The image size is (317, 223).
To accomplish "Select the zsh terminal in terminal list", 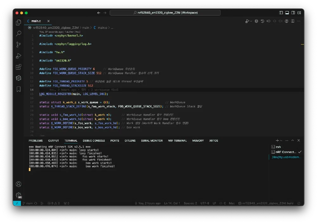I will [x=278, y=147].
